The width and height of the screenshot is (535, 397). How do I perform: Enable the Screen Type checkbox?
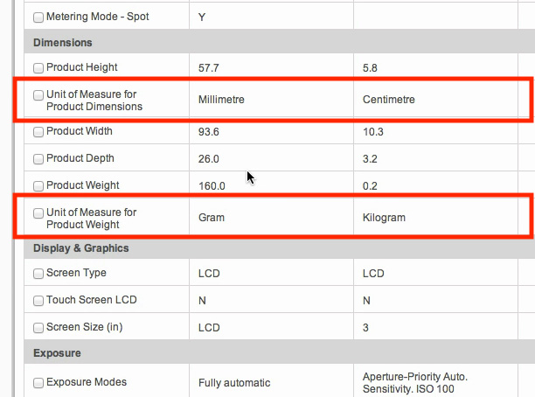(38, 274)
